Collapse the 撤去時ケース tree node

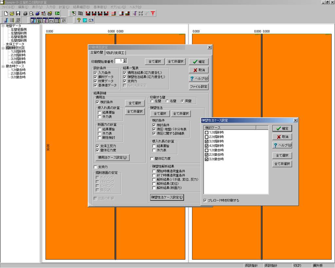click(3, 66)
